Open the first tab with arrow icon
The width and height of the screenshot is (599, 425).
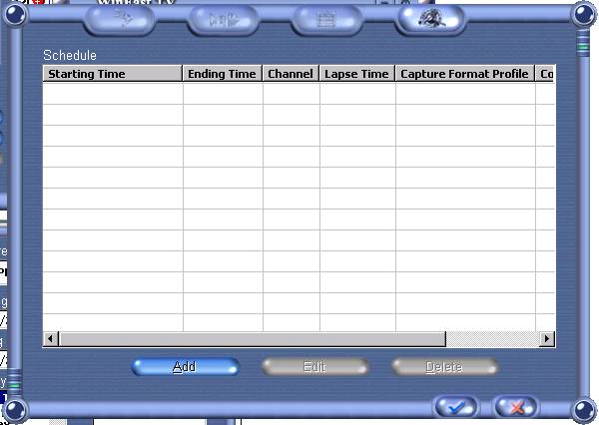[x=119, y=20]
